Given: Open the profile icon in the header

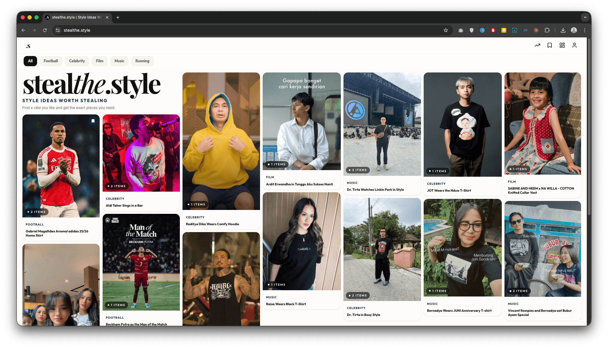Looking at the screenshot, I should click(x=574, y=45).
